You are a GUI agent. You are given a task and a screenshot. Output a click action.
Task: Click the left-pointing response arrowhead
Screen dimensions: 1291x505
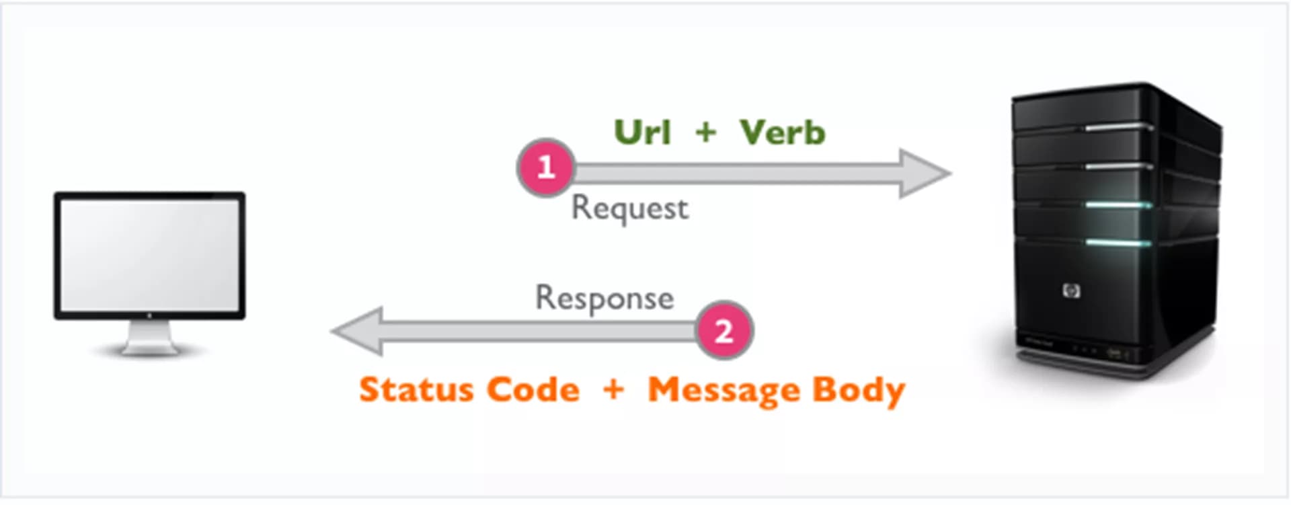(357, 331)
